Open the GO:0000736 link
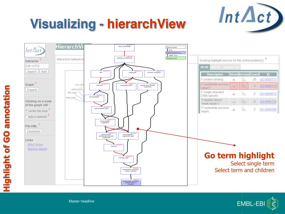Image resolution: width=285 pixels, height=214 pixels. point(268,101)
